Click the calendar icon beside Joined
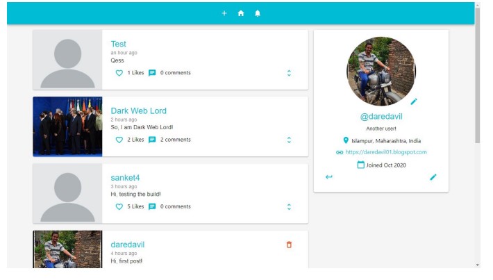This screenshot has width=493, height=280. point(360,165)
